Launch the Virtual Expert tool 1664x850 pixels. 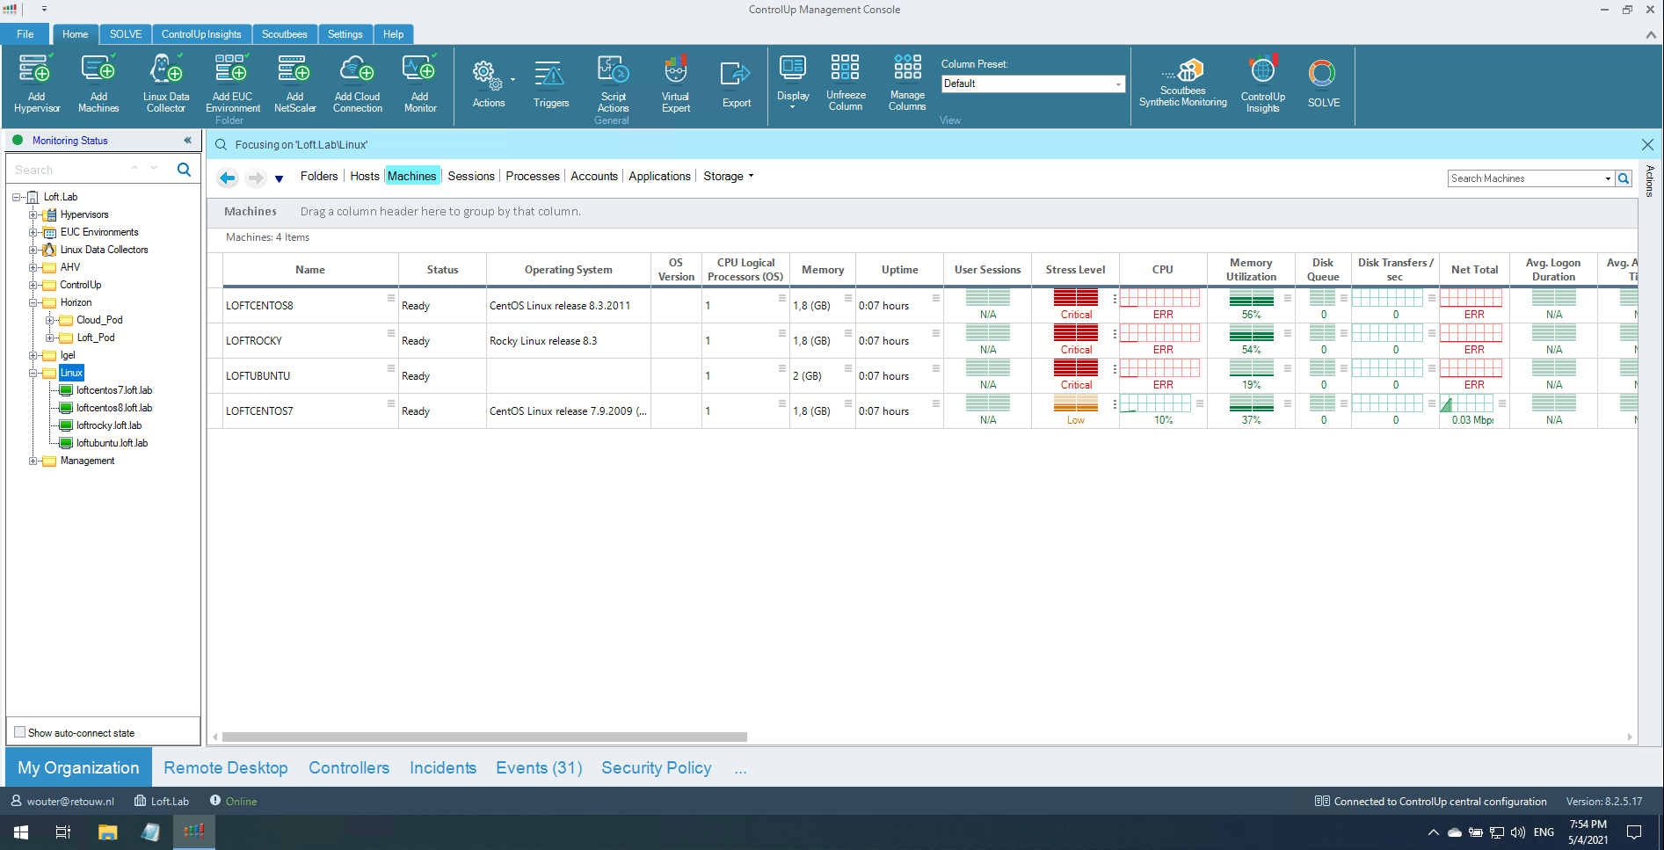click(x=675, y=84)
